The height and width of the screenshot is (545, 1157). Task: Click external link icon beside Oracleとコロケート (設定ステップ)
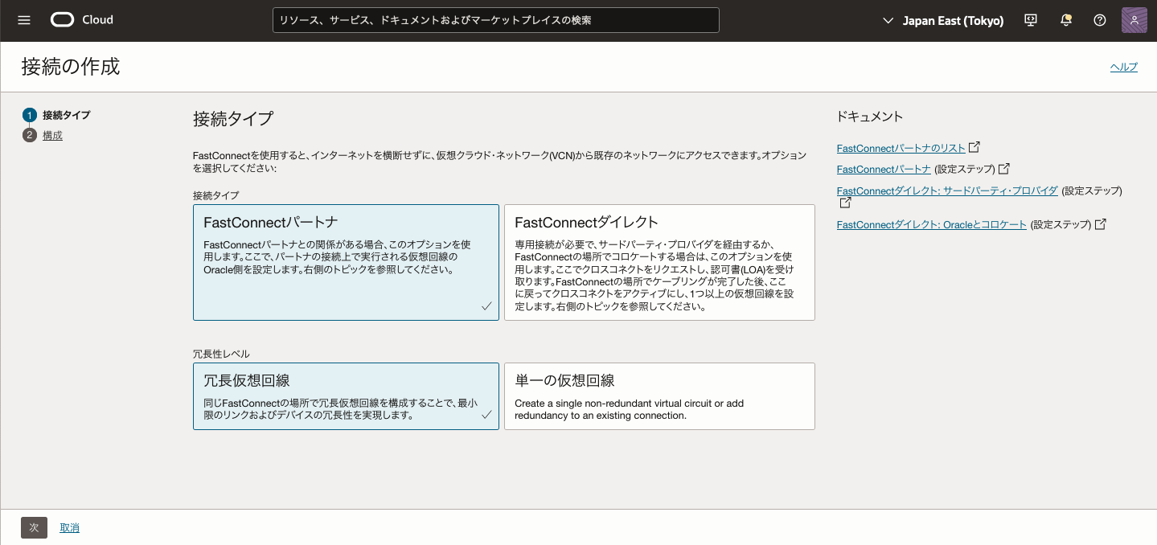[1100, 224]
